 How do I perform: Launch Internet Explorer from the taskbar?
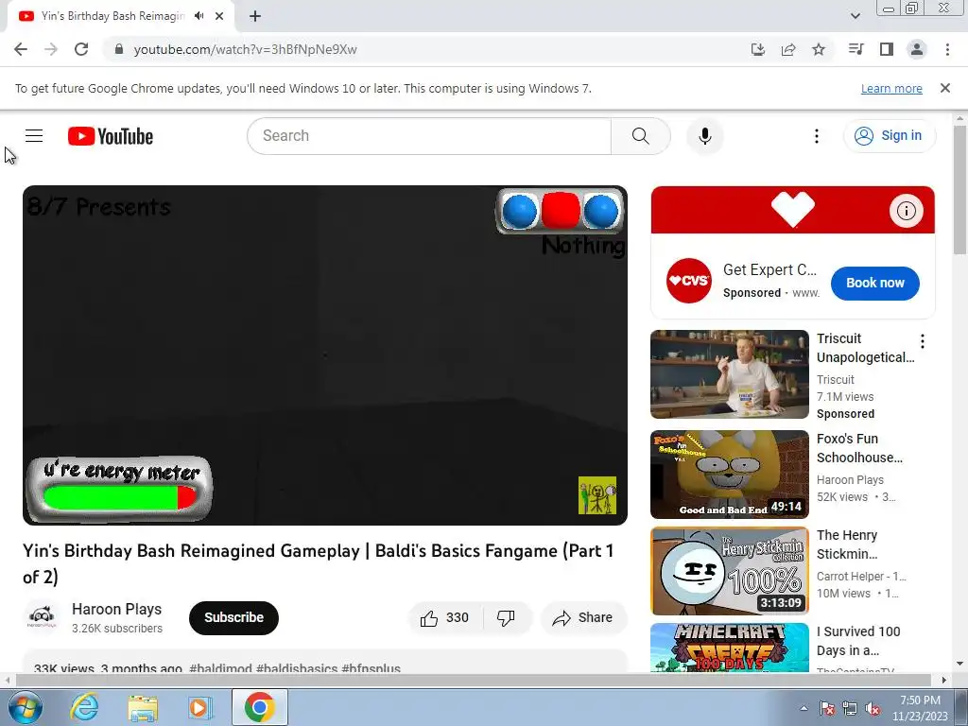pos(84,707)
